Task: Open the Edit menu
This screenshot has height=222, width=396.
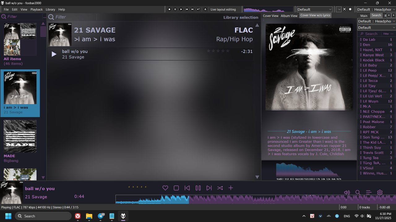Action: pos(15,10)
